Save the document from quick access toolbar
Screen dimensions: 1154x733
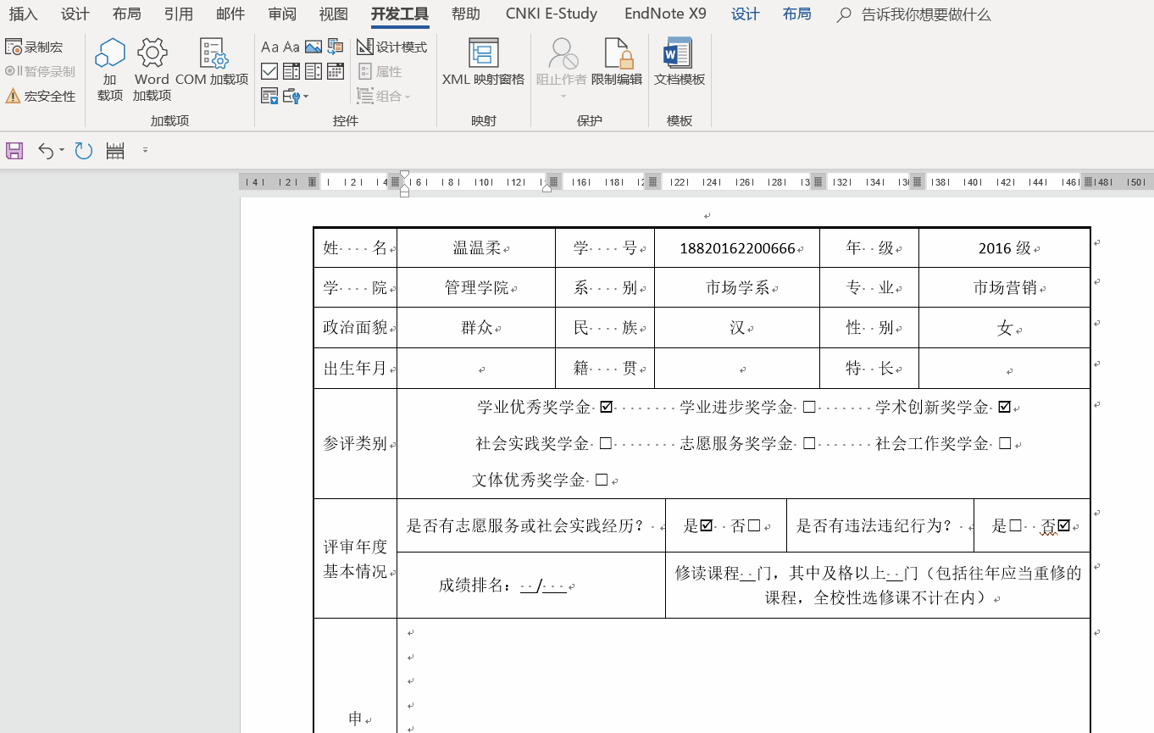coord(14,151)
